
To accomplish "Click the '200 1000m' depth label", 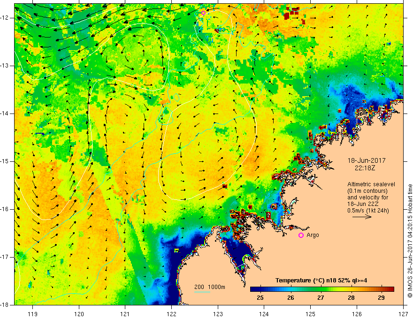I will (x=210, y=287).
